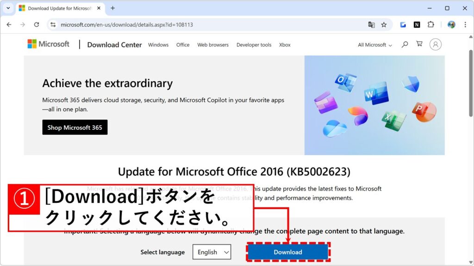Image resolution: width=474 pixels, height=266 pixels.
Task: Click the blue Download button
Action: coord(288,252)
